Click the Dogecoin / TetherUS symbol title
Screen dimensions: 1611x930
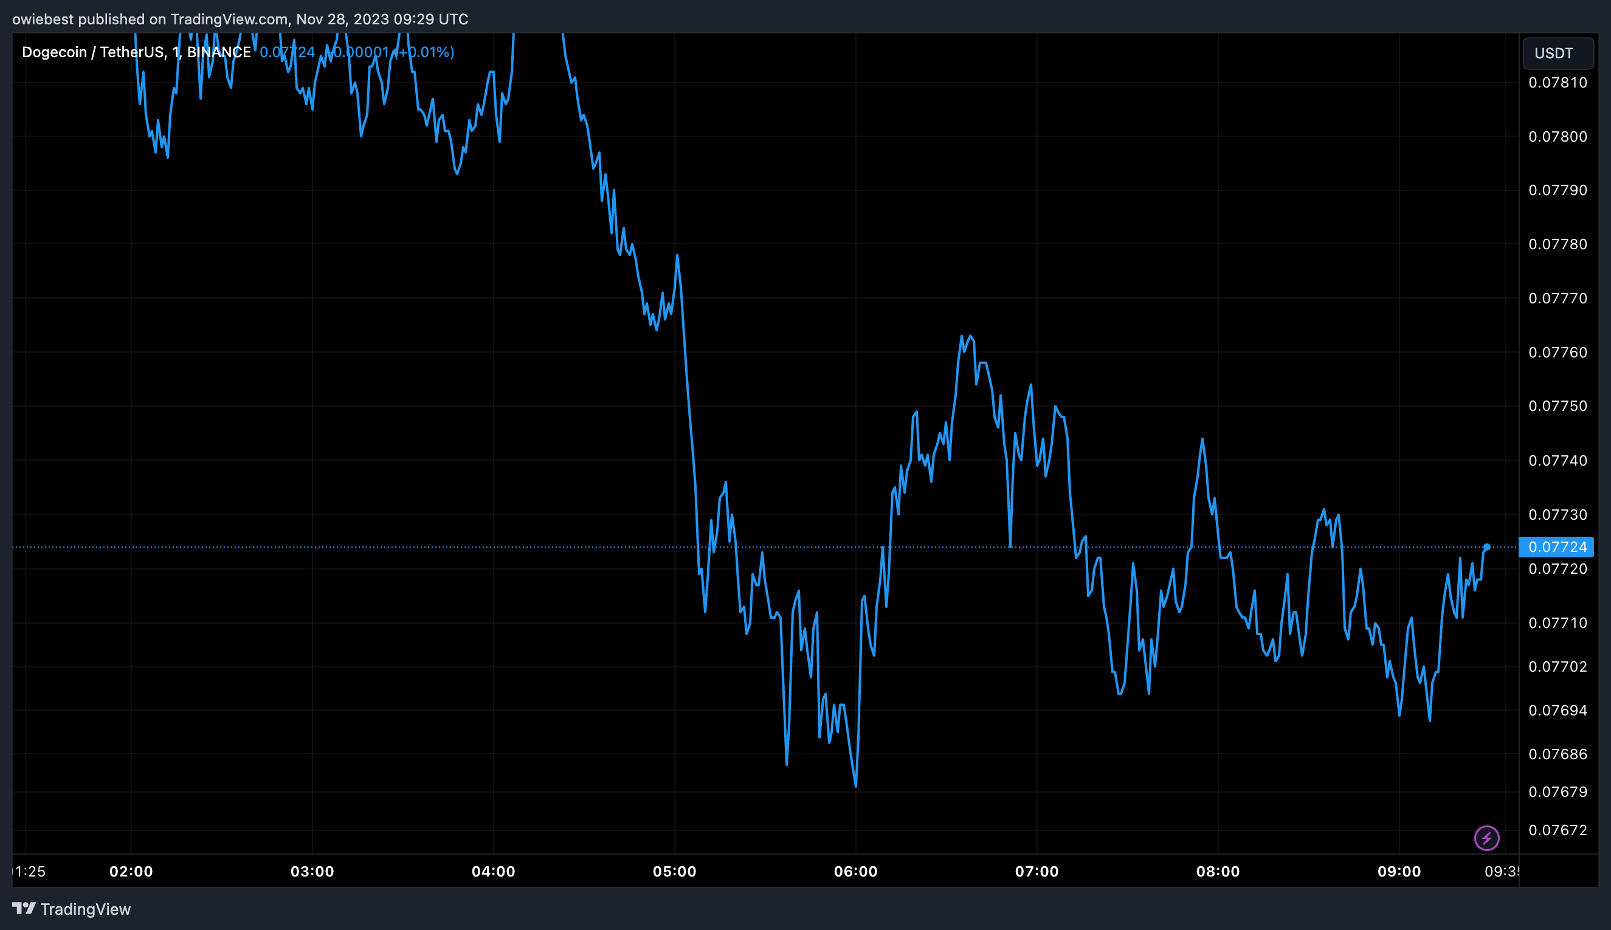tap(92, 52)
